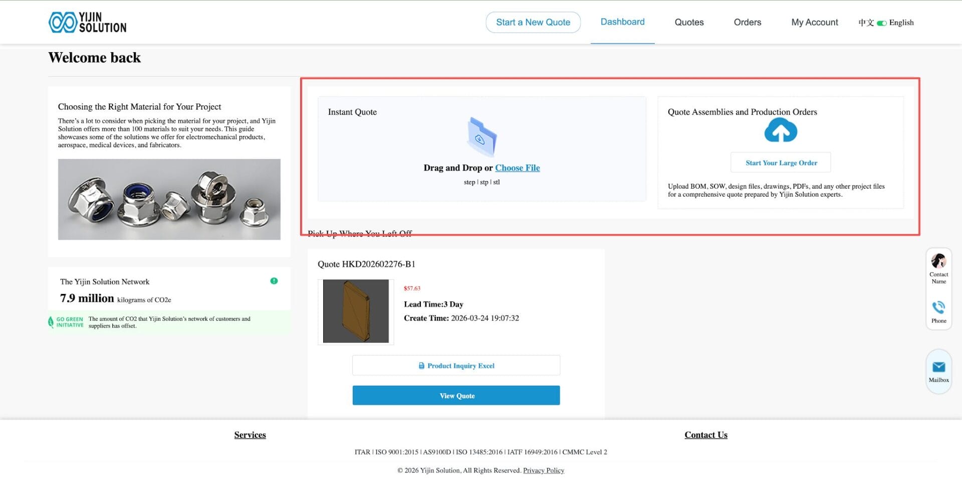Open the Phone contact icon in the sidebar
This screenshot has width=962, height=498.
tap(938, 307)
